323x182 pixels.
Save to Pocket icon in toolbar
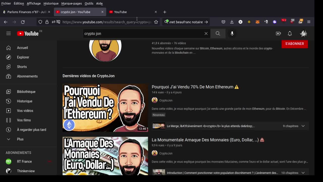[x=223, y=22]
